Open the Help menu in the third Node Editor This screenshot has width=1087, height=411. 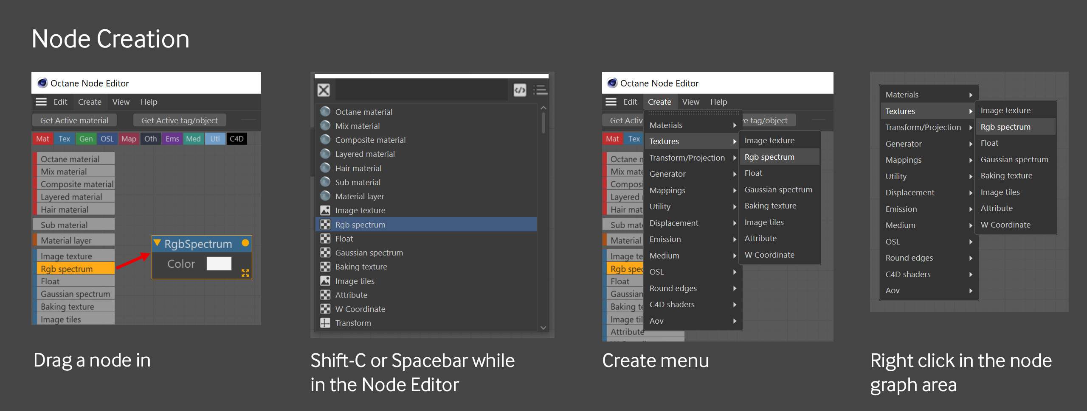pos(718,102)
